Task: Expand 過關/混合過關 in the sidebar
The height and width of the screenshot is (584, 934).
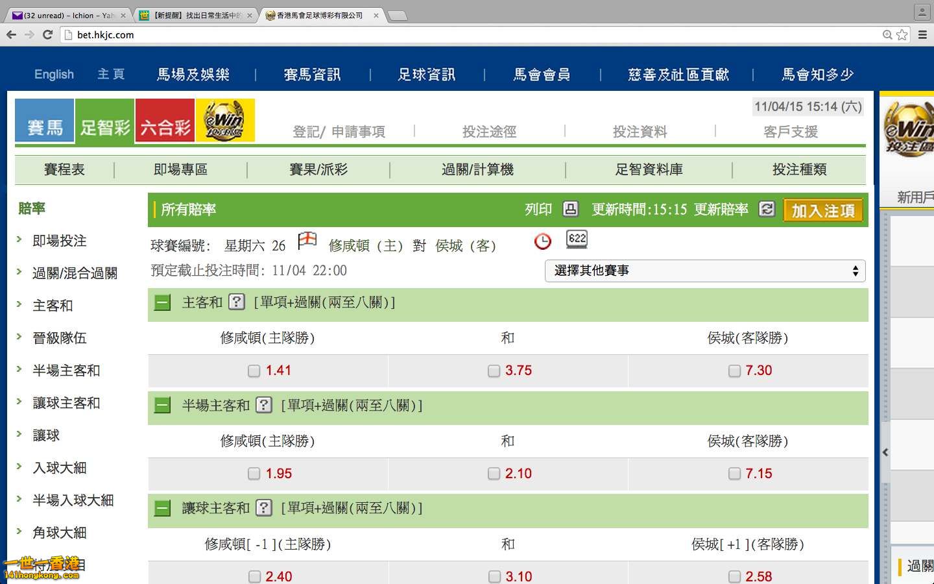Action: [75, 273]
